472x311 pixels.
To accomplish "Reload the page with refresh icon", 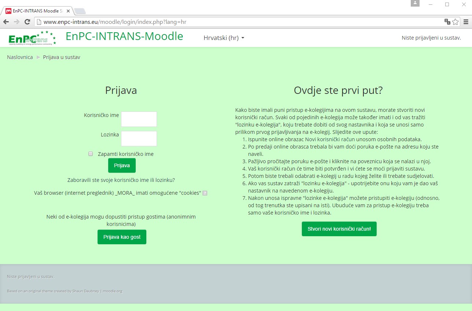I will click(27, 22).
